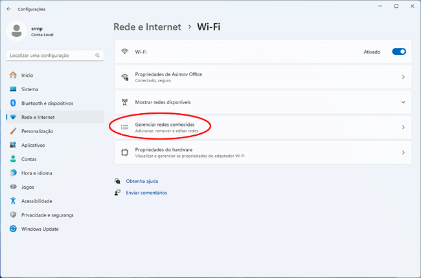Click the Jogos controller icon
The height and width of the screenshot is (278, 421).
click(x=13, y=187)
